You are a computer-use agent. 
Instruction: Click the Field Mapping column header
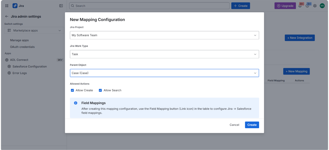pos(276,81)
